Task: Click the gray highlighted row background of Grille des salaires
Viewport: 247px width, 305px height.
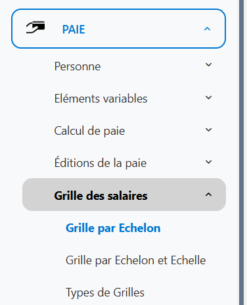Action: click(x=175, y=195)
